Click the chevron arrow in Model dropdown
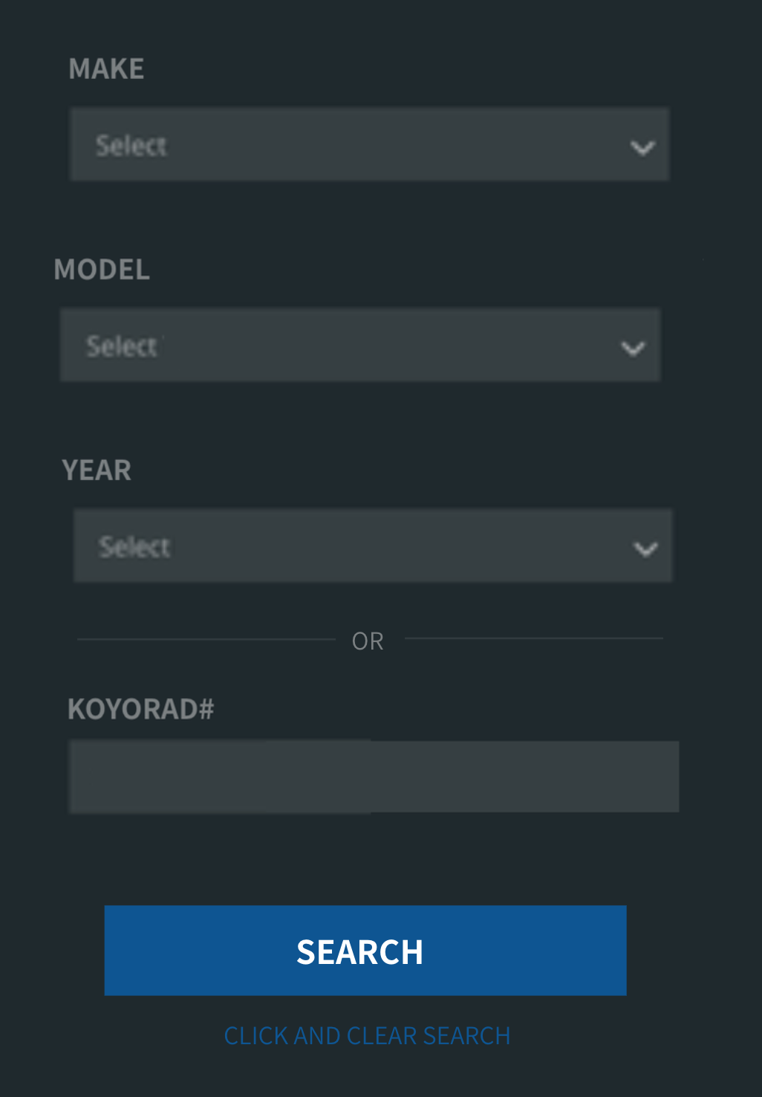 (633, 348)
